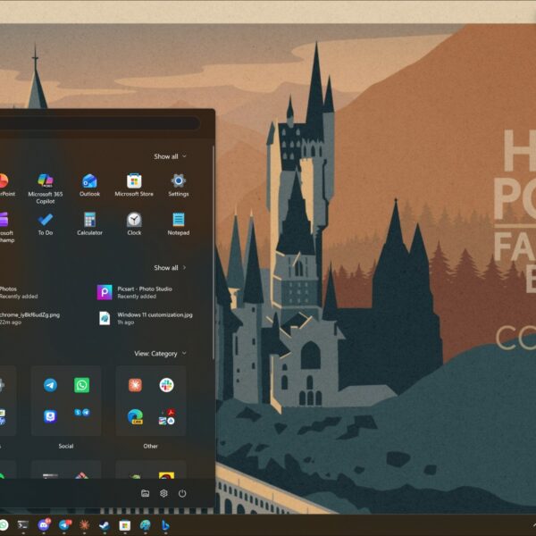Open Windows 11 customization.jpg recent file
This screenshot has width=536, height=536.
[146, 318]
